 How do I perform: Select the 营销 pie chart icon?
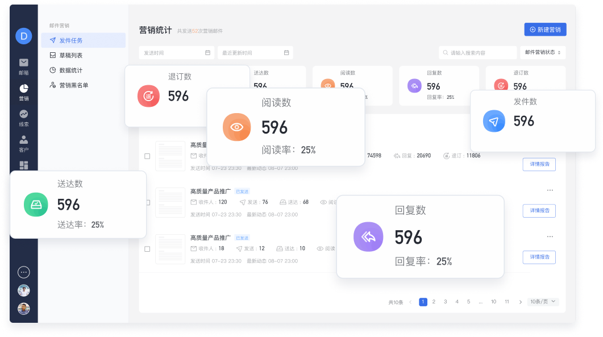click(x=23, y=89)
